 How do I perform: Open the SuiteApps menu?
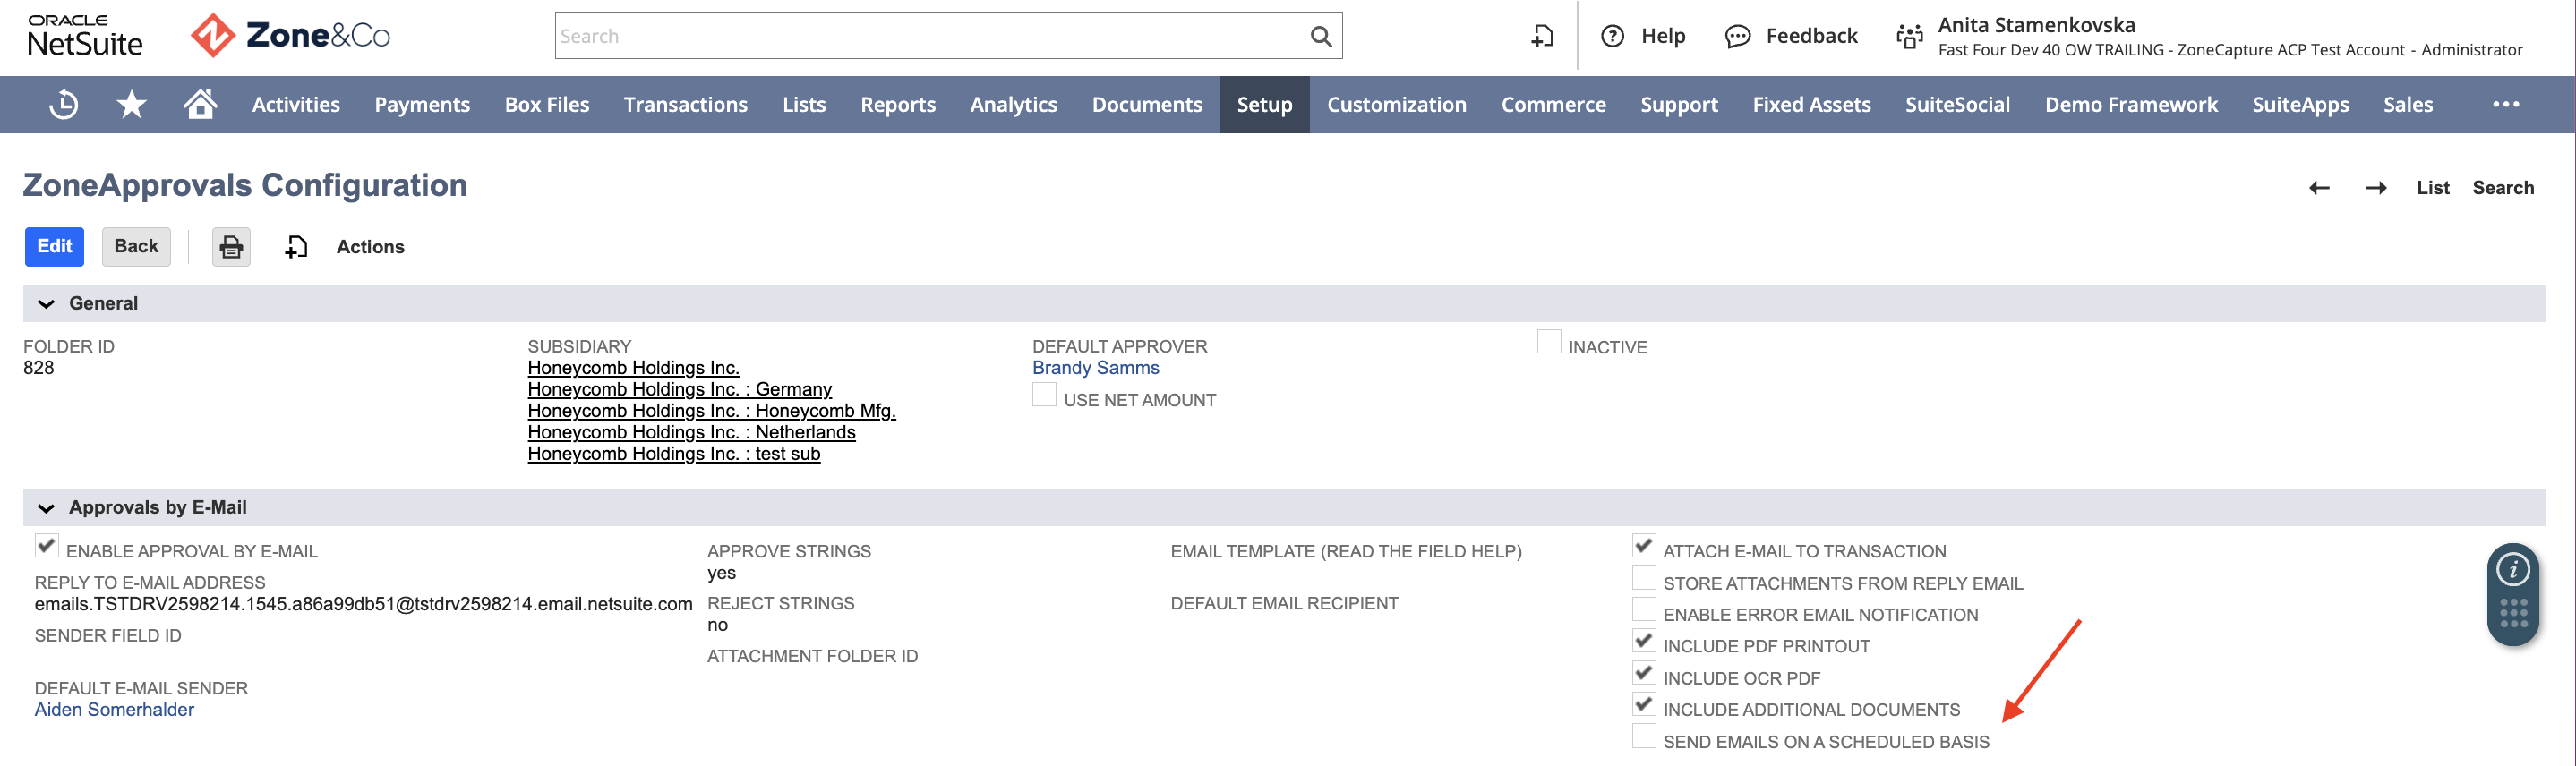tap(2300, 104)
